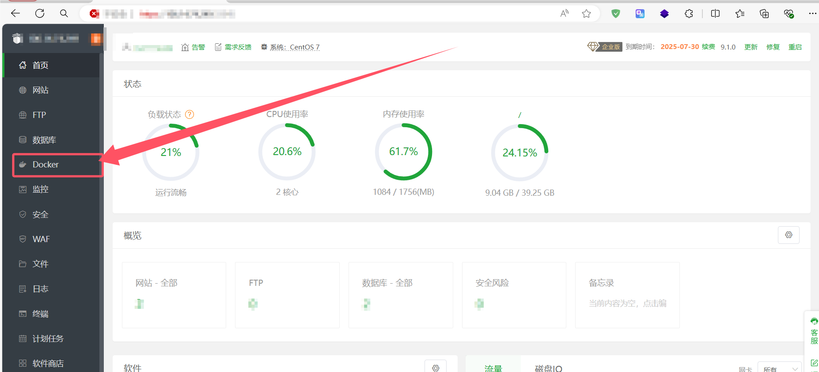Click the orange notification badge in sidebar header

click(96, 39)
